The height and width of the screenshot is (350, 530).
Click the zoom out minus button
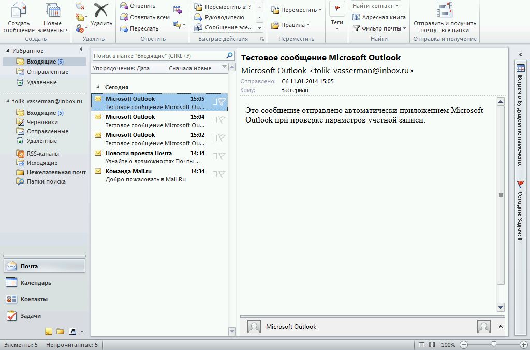(464, 345)
